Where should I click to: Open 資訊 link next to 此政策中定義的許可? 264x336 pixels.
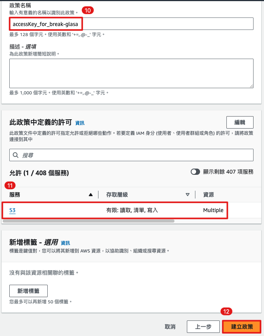[x=79, y=123]
